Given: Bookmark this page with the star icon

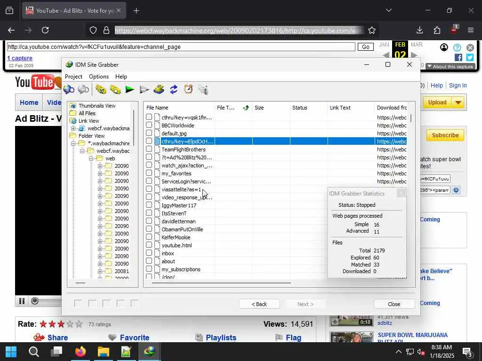Looking at the screenshot, I should point(372,30).
